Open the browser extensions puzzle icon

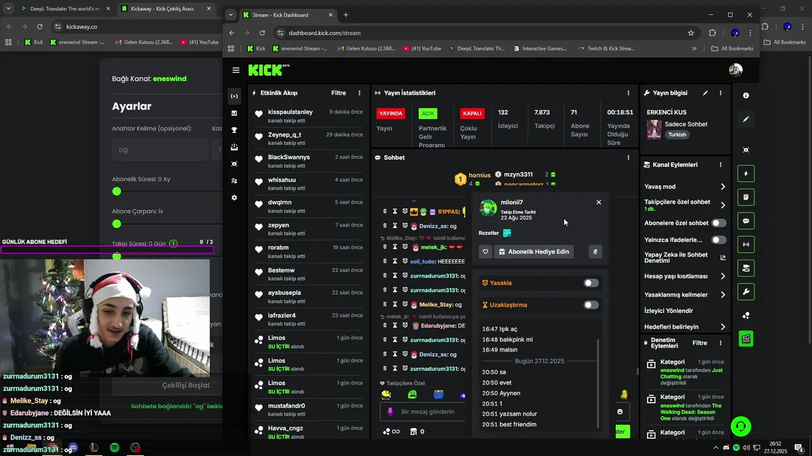pyautogui.click(x=712, y=33)
